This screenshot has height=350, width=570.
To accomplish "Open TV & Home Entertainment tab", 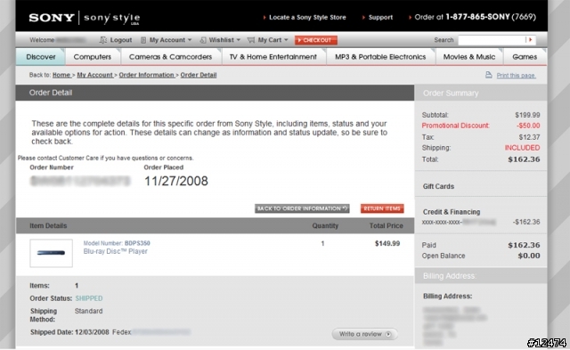I will (x=273, y=57).
